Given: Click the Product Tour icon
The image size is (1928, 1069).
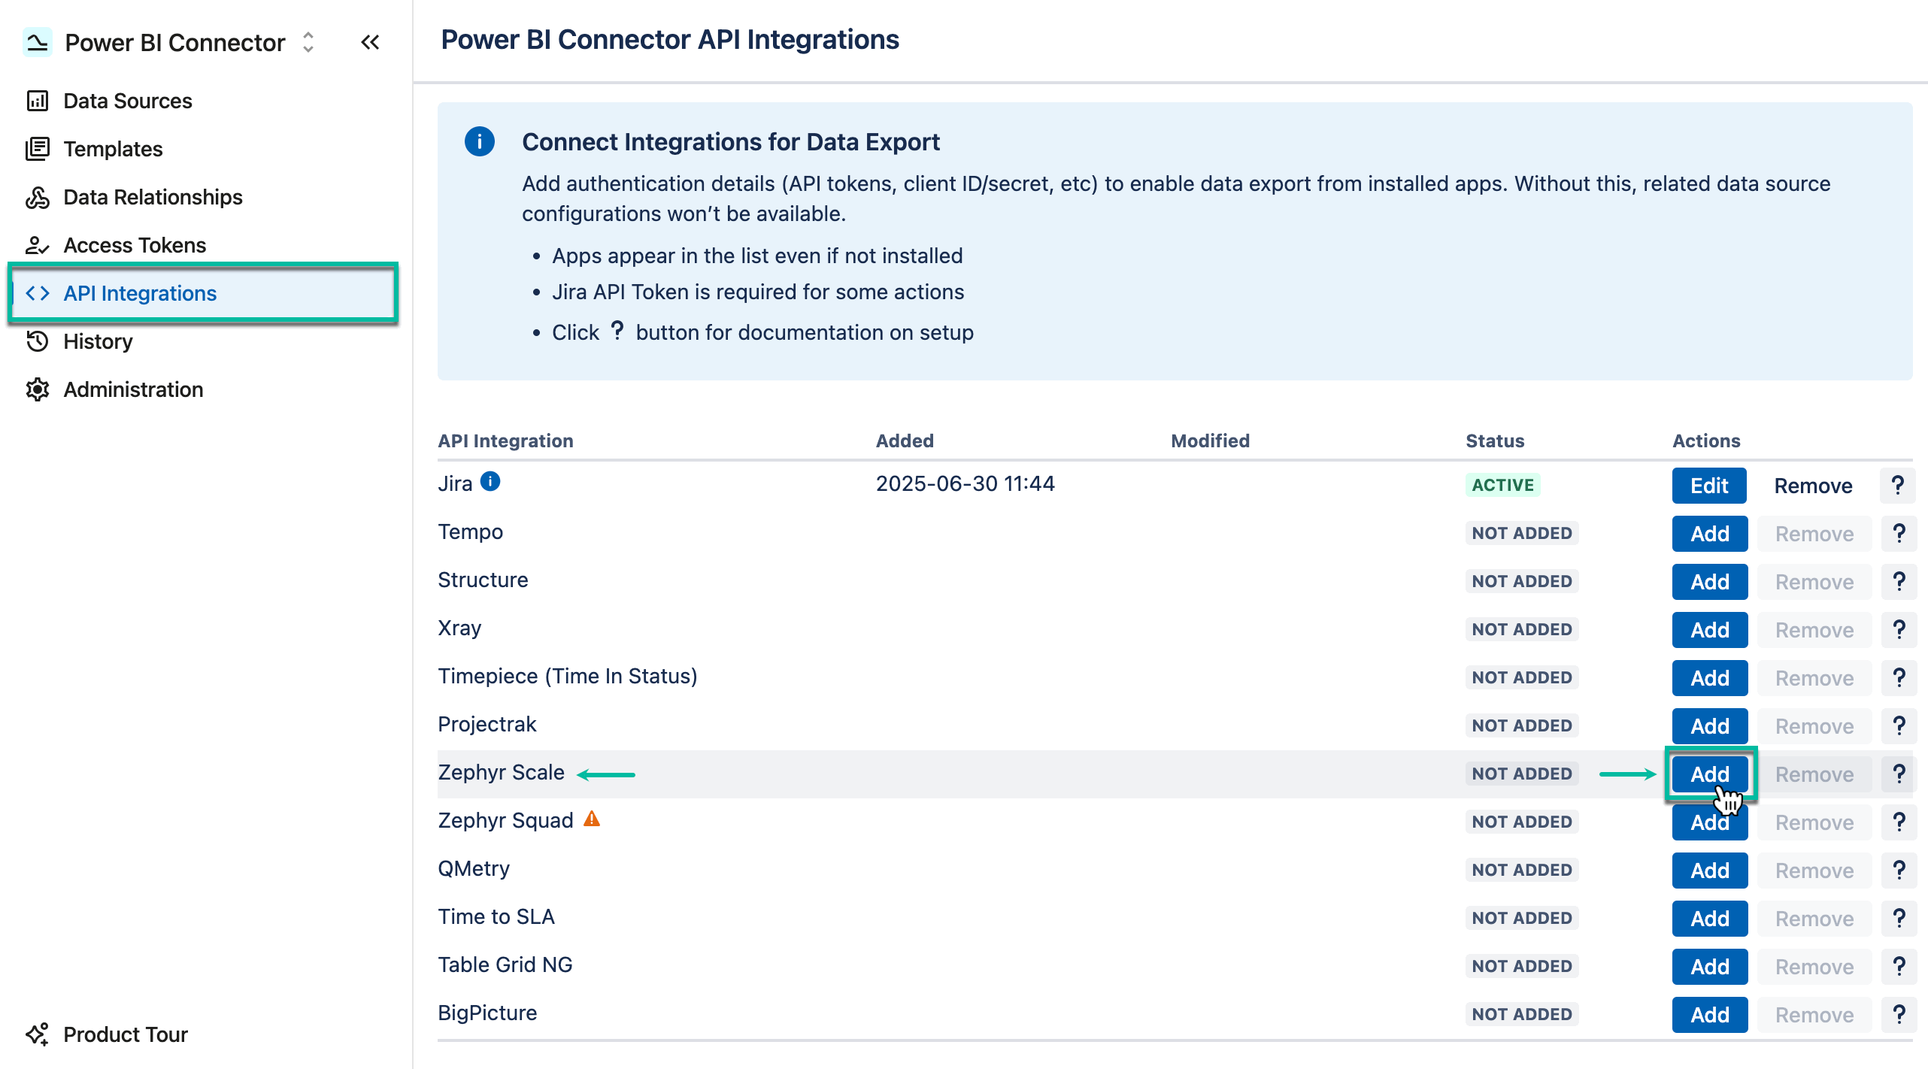Looking at the screenshot, I should 38,1034.
